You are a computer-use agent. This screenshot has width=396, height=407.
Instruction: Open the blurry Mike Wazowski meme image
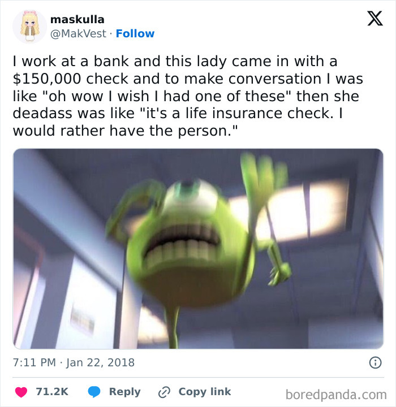(x=198, y=249)
